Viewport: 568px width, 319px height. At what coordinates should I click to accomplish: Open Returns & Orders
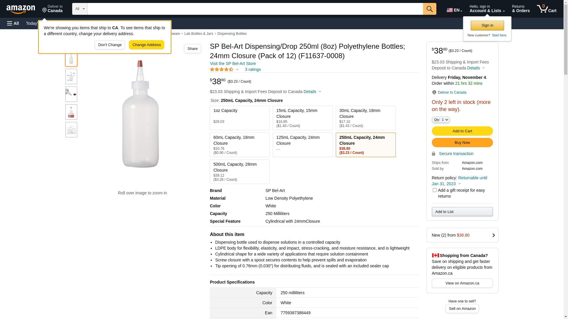521,9
